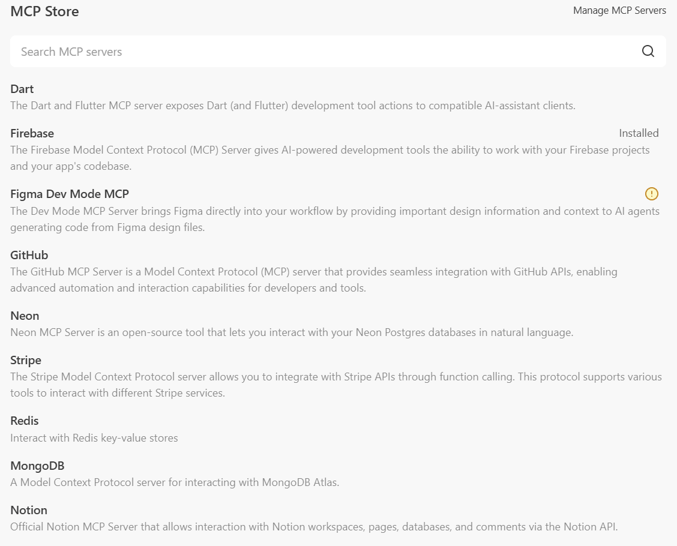This screenshot has width=677, height=546.
Task: Click the GitHub server description text
Action: (x=314, y=280)
